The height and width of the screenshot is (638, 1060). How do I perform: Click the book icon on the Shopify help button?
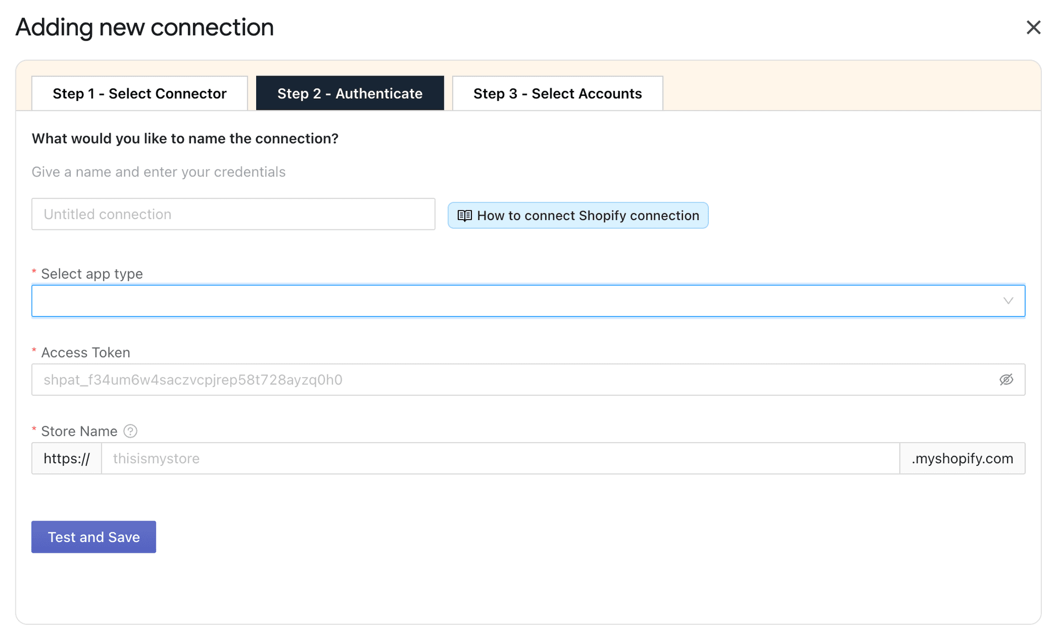pyautogui.click(x=464, y=216)
